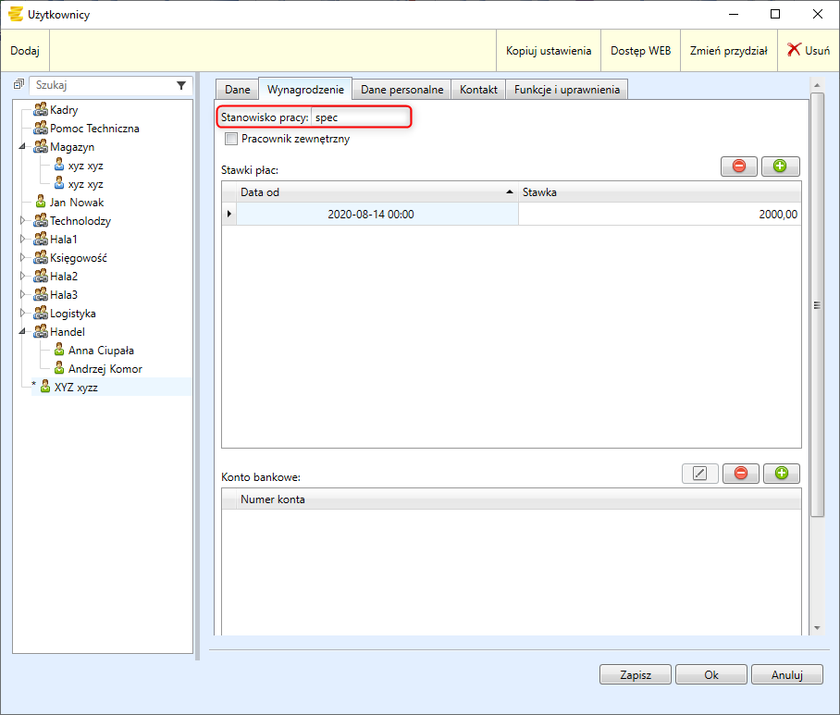
Task: Expand the Technolodzy group
Action: point(22,221)
